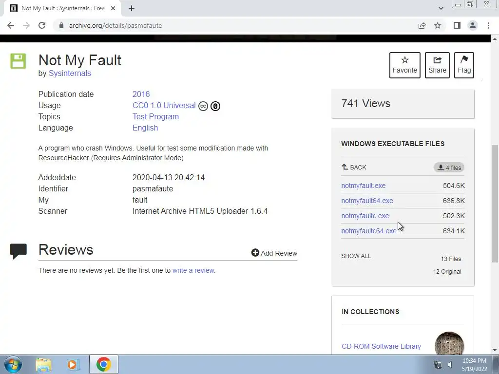Download notmyfaultc.exe
This screenshot has height=374, width=499.
pos(365,216)
